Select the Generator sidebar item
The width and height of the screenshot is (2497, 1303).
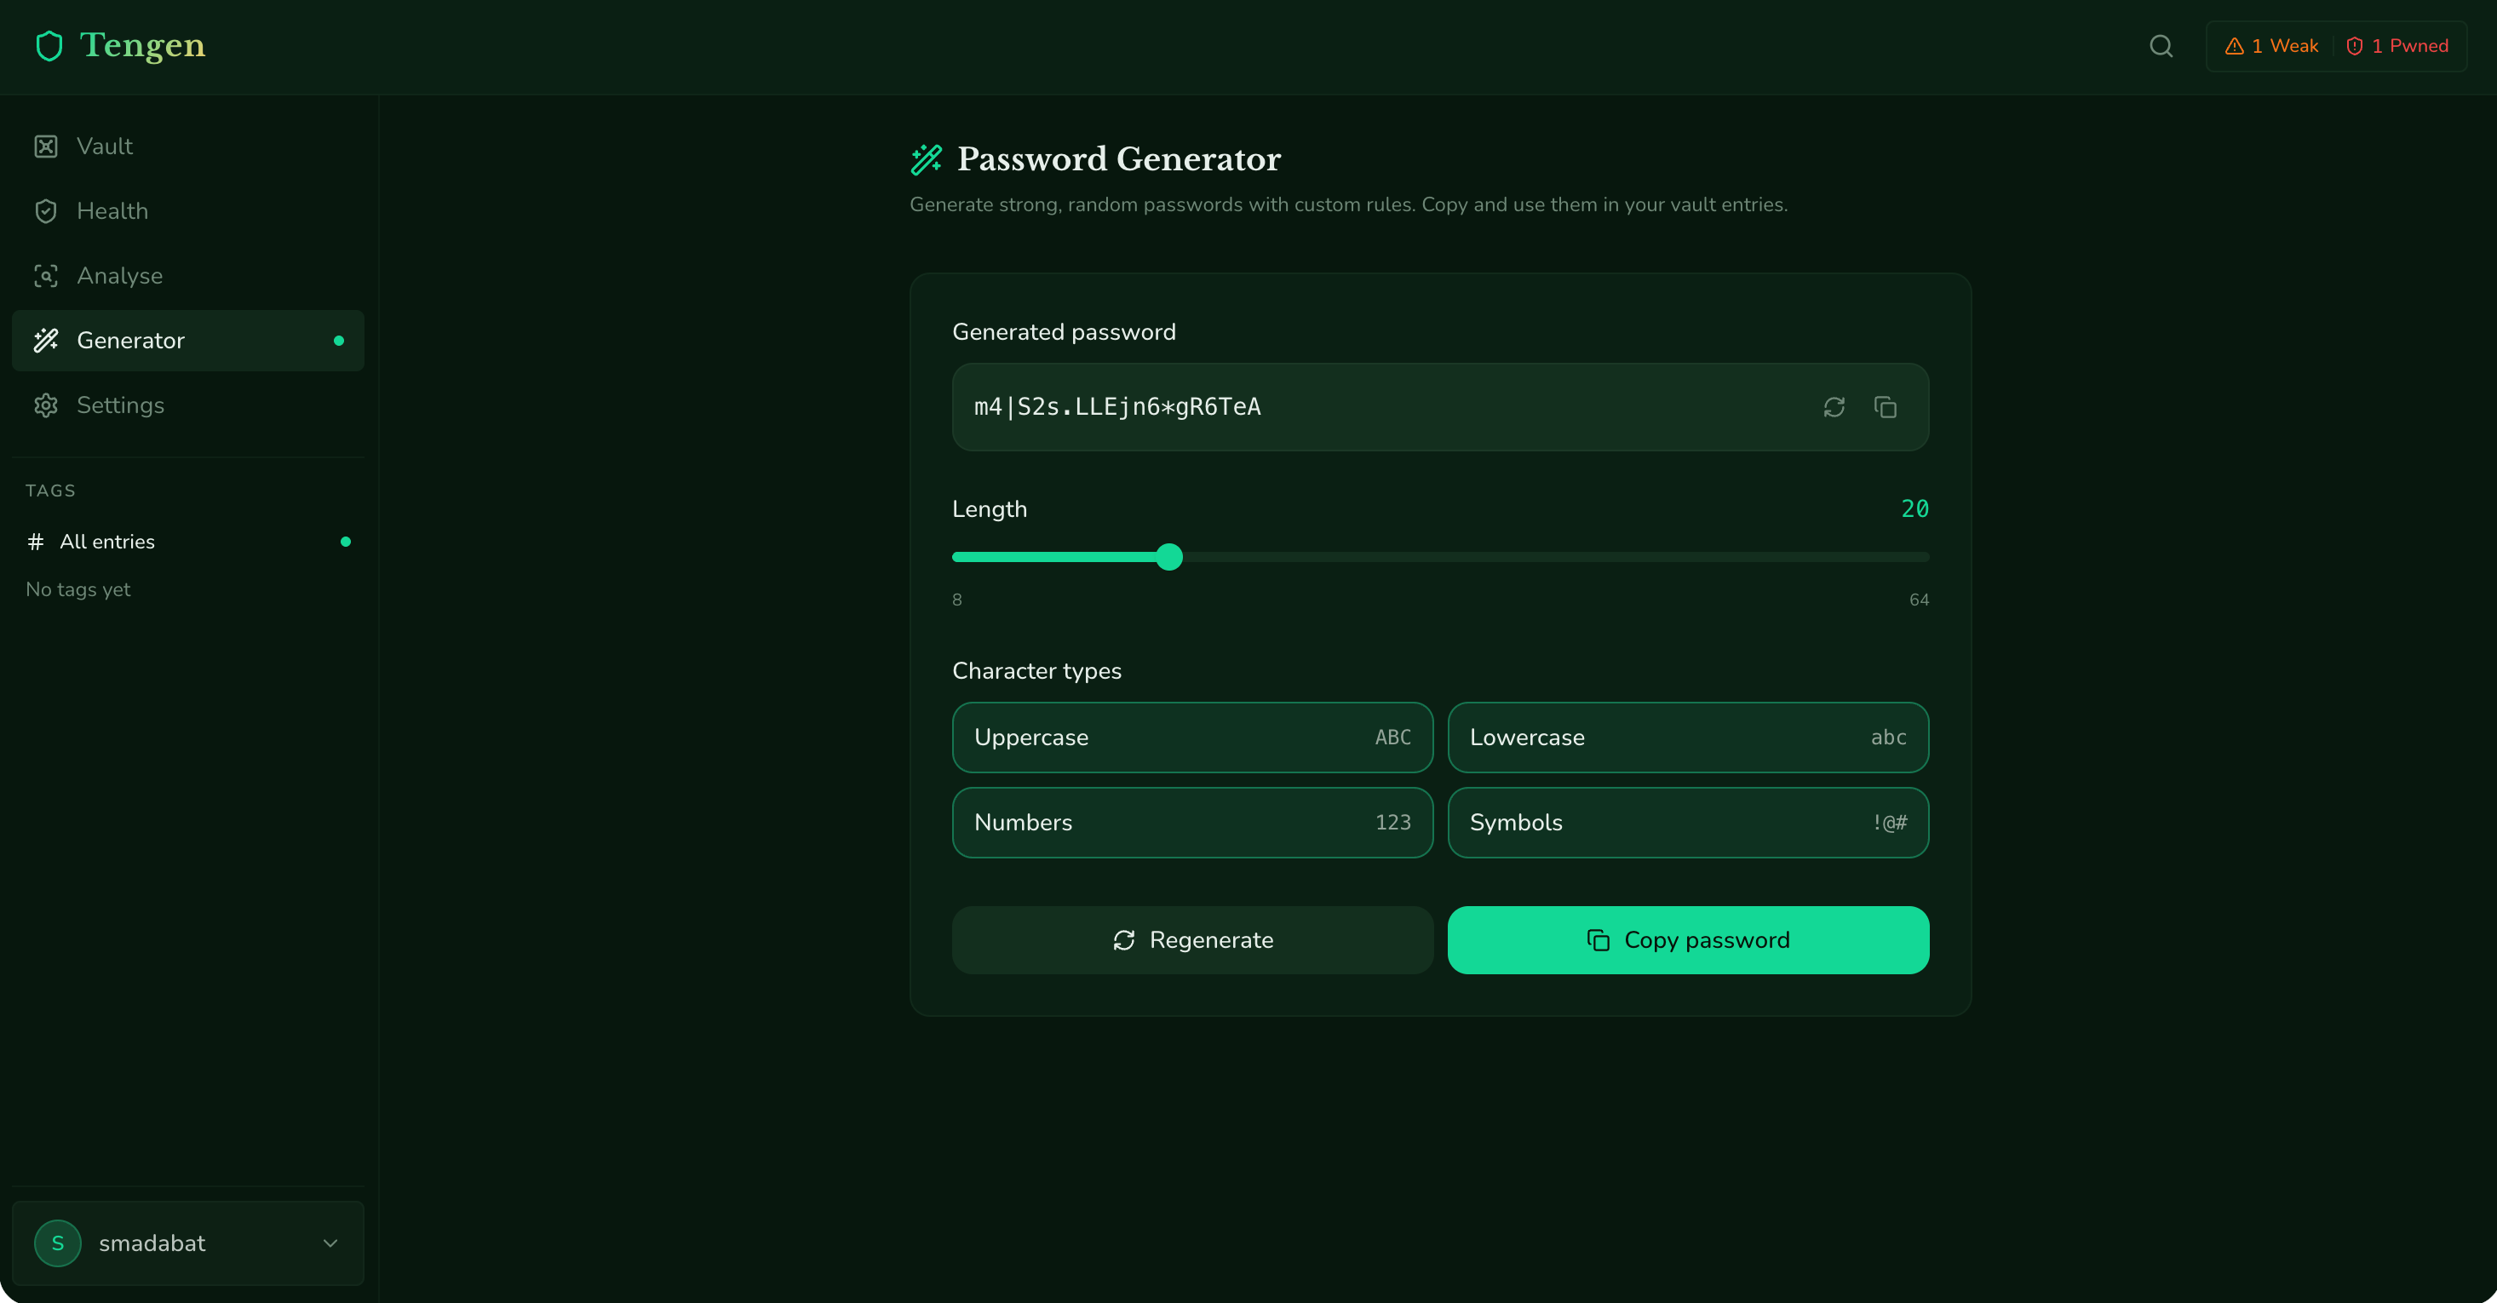click(188, 341)
